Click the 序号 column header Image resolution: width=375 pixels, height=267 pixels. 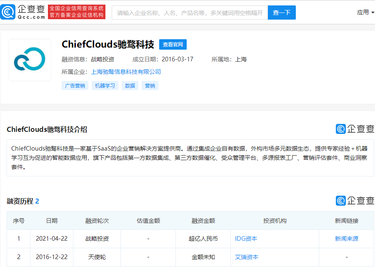[19, 221]
